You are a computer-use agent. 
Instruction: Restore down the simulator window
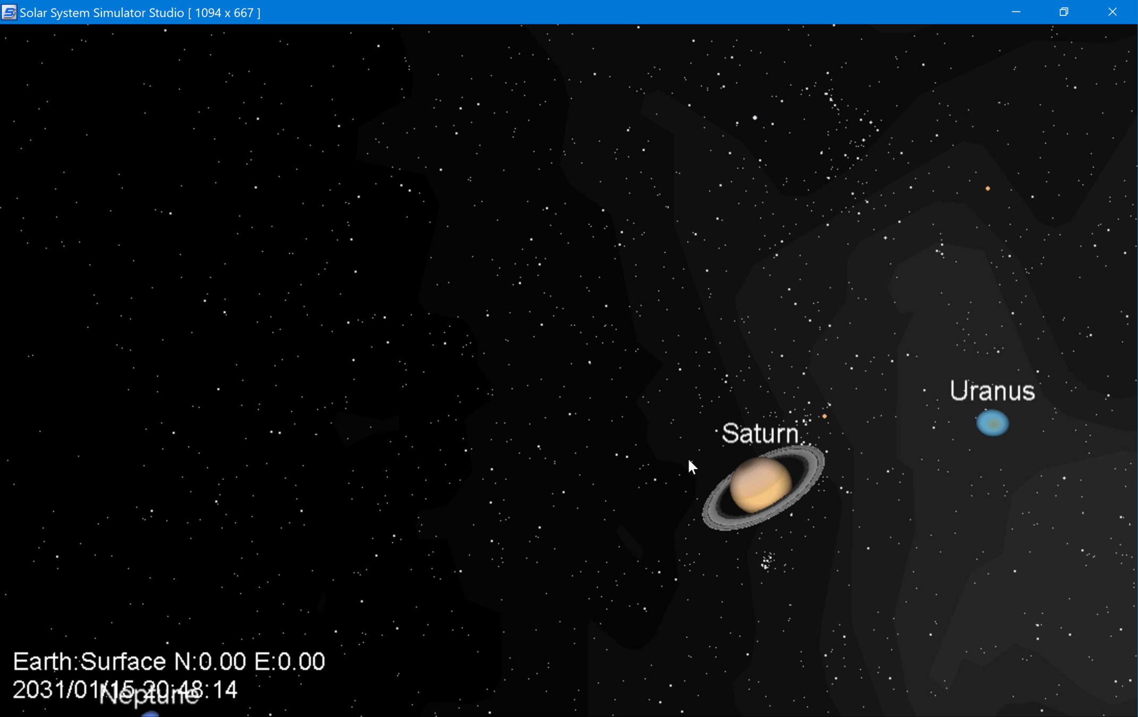point(1064,12)
